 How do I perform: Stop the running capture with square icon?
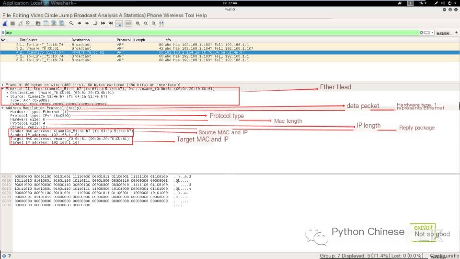pyautogui.click(x=12, y=24)
